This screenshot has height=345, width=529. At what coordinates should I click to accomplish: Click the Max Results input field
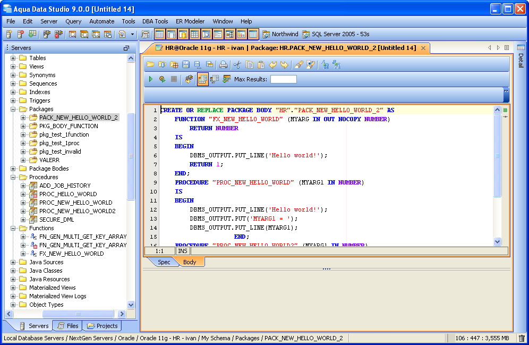click(283, 79)
